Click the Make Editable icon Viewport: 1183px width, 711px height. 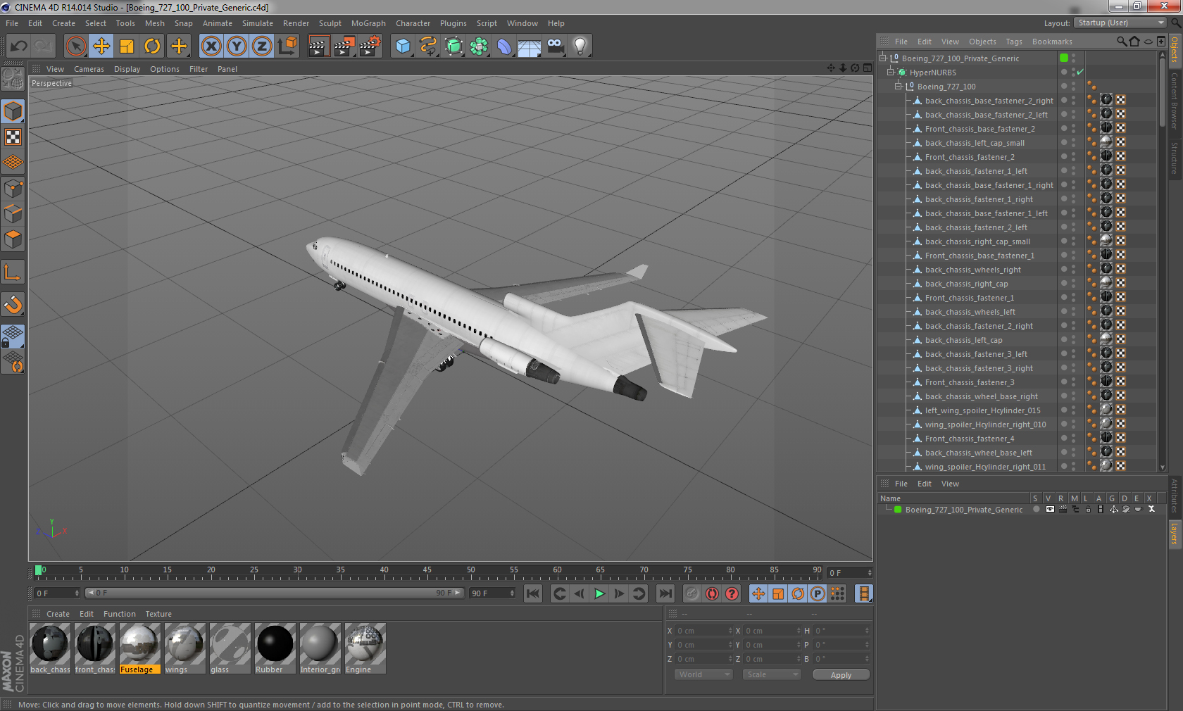(13, 79)
